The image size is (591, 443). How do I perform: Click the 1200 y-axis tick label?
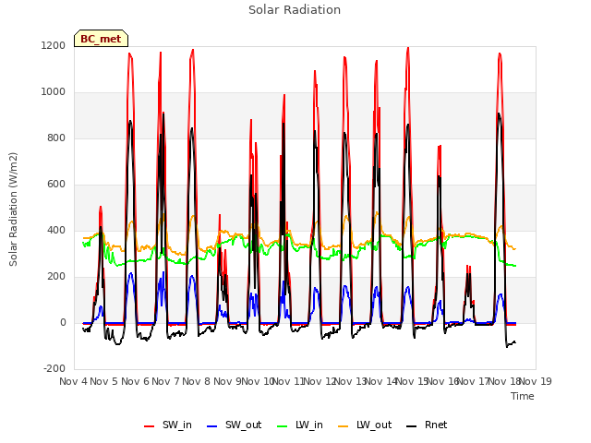[x=54, y=46]
